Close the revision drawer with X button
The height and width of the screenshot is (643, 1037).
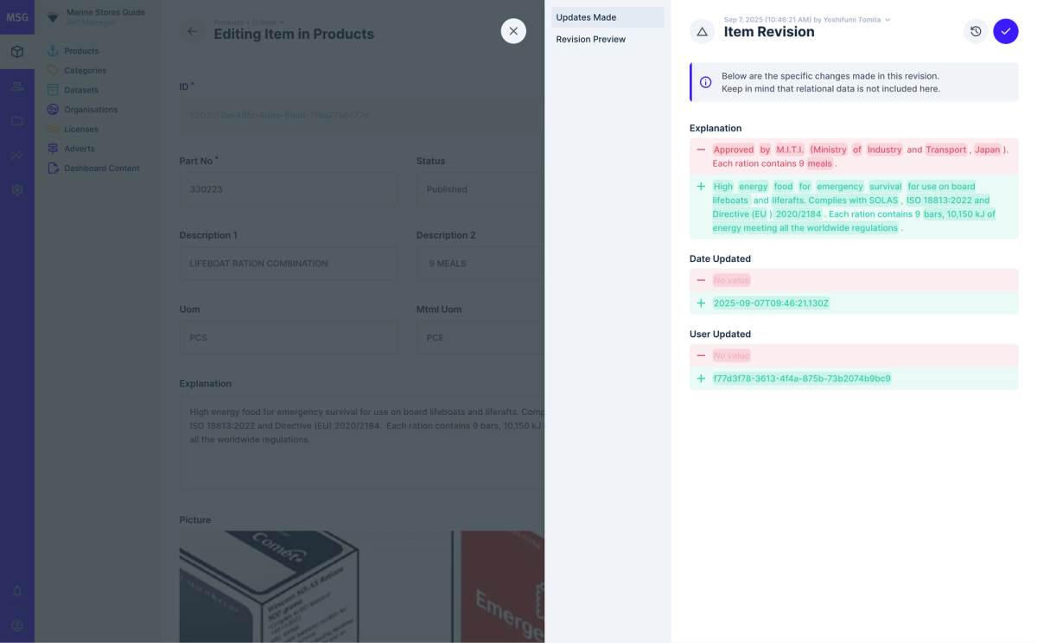513,31
